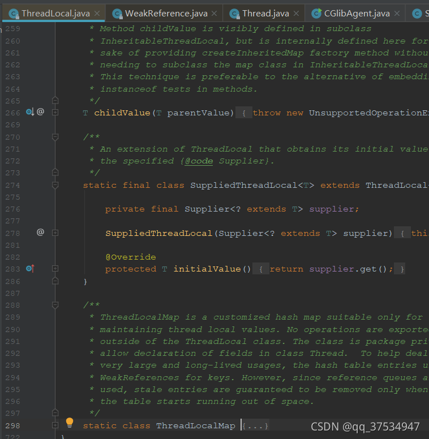Expand the folded SuppliedThreadLocal constructor on line 278
The image size is (429, 439).
coord(55,233)
